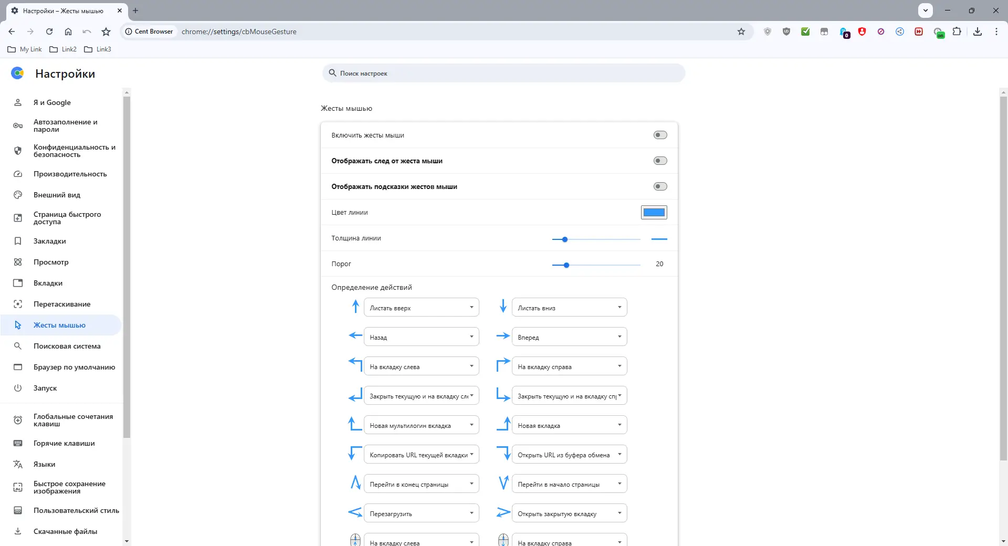Viewport: 1008px width, 546px height.
Task: Select Браузер по умолчанию section
Action: pyautogui.click(x=61, y=367)
